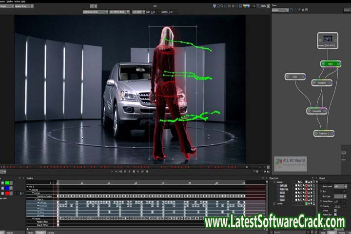
Task: Toggle the Invert checkbox
Action: [335, 211]
